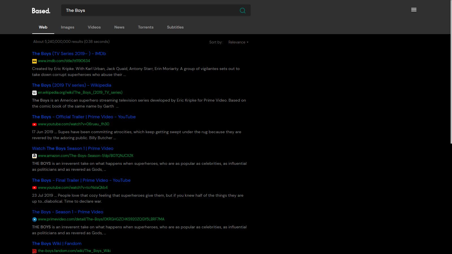The height and width of the screenshot is (254, 452).
Task: Open the Subtitles tab
Action: (175, 27)
